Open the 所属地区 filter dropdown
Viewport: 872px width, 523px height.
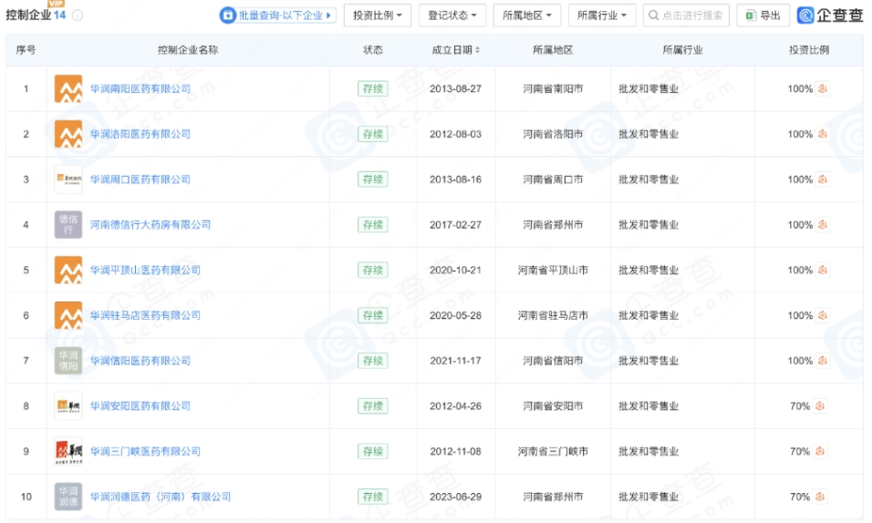tap(526, 15)
